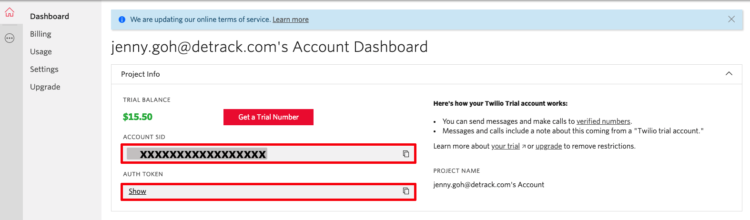Collapse the Project Info panel

(x=729, y=74)
